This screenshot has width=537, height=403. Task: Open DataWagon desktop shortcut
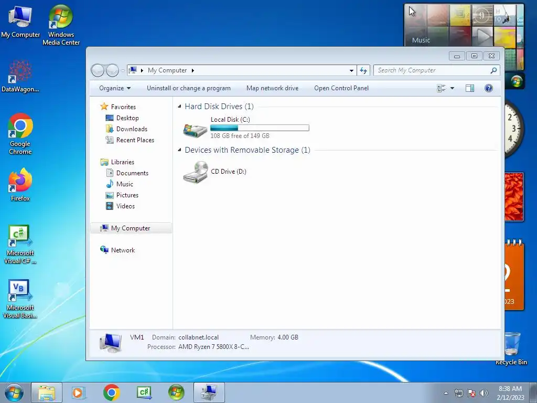pyautogui.click(x=20, y=76)
